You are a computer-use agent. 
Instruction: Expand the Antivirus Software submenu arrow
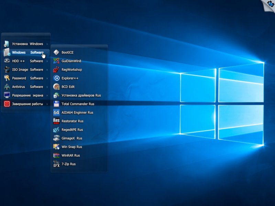tap(47, 87)
